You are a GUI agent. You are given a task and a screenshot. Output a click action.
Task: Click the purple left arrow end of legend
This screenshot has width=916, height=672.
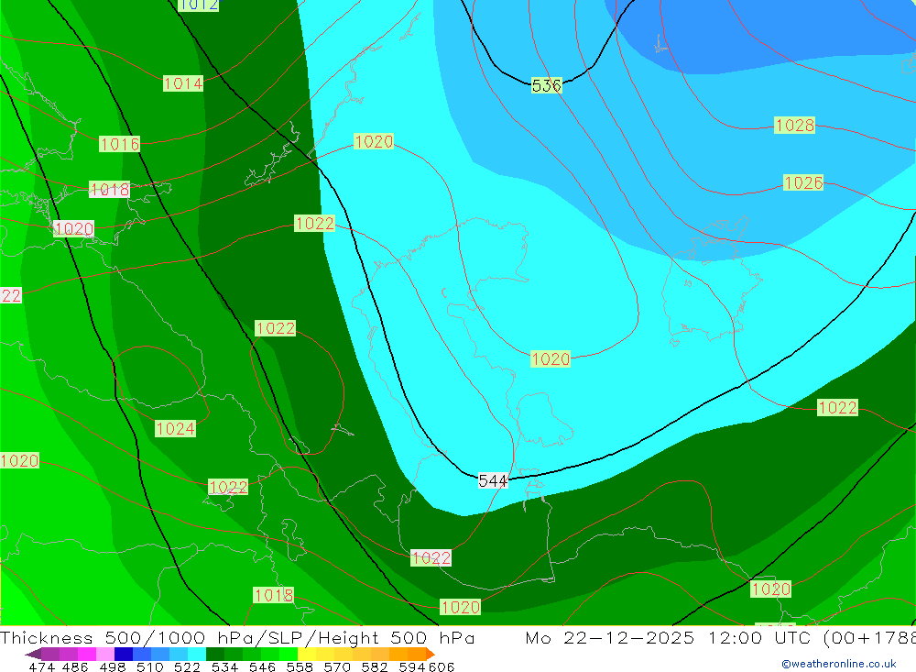pos(33,654)
